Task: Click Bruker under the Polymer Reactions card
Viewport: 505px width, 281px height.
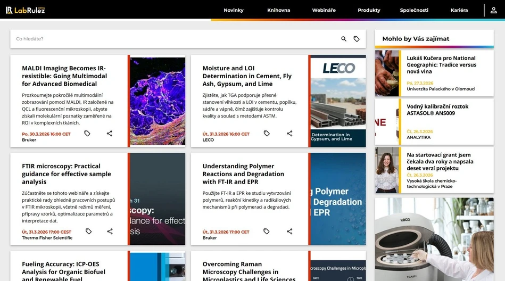Action: point(210,238)
